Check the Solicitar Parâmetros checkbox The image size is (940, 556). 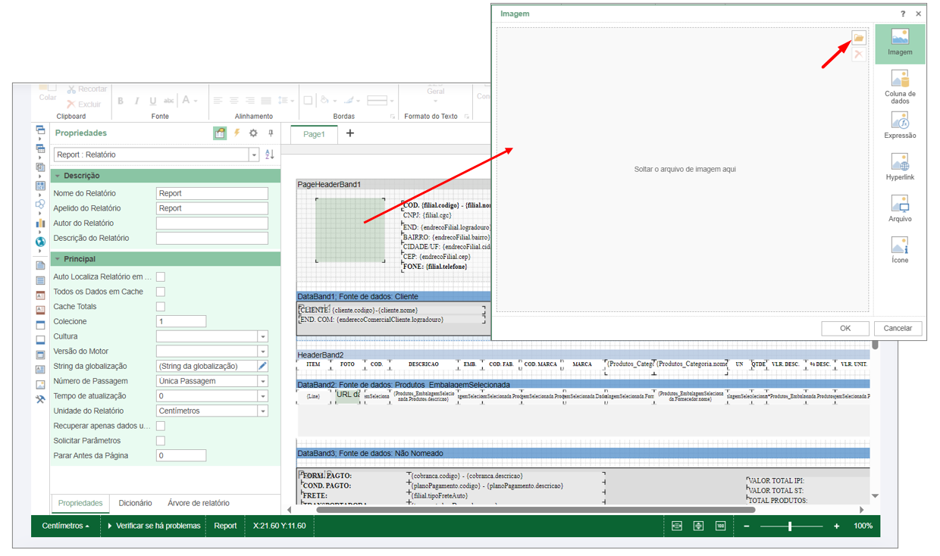161,441
